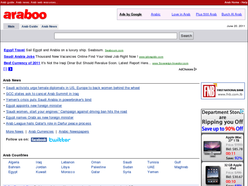Read Saudi activists urge female diplomats story
The width and height of the screenshot is (248, 186).
coord(73,88)
